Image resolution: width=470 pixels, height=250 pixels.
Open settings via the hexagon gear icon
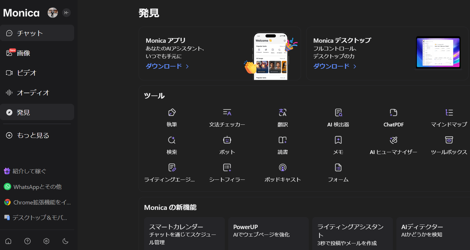click(46, 241)
